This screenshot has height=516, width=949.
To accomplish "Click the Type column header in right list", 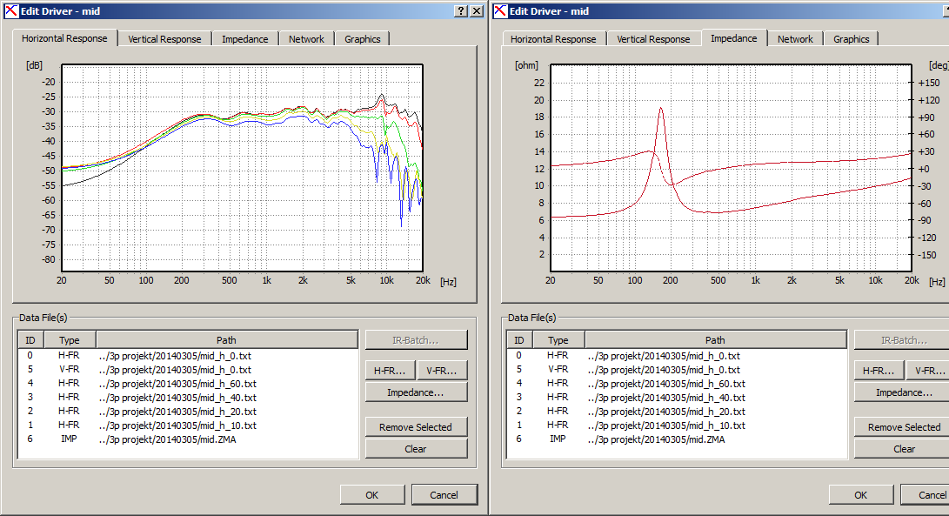I will [x=558, y=339].
